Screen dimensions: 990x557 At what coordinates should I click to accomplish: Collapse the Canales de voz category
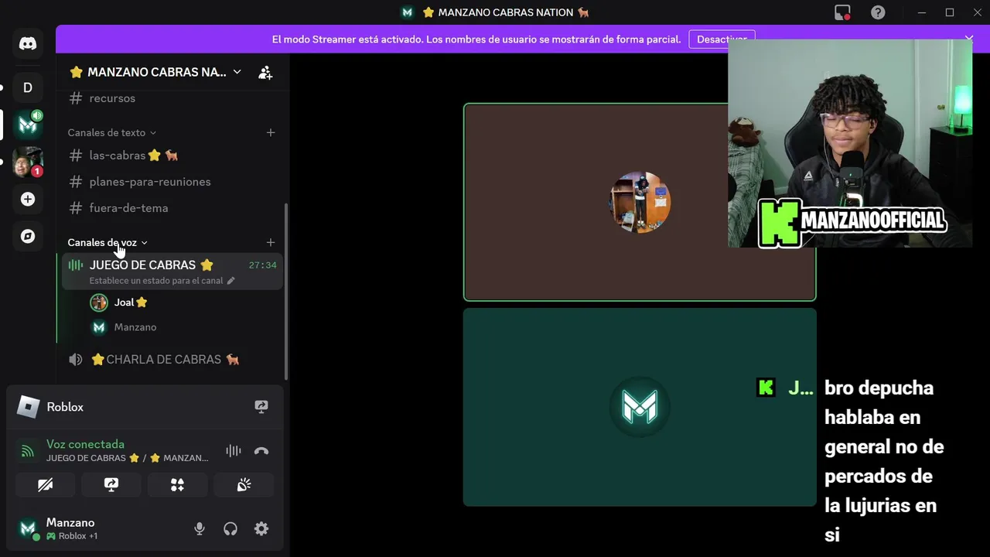pos(108,242)
